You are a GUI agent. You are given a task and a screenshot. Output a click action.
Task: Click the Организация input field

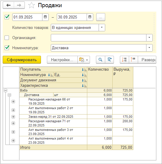[99, 38]
